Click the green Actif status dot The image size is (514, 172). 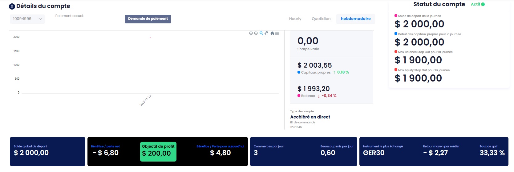point(483,4)
